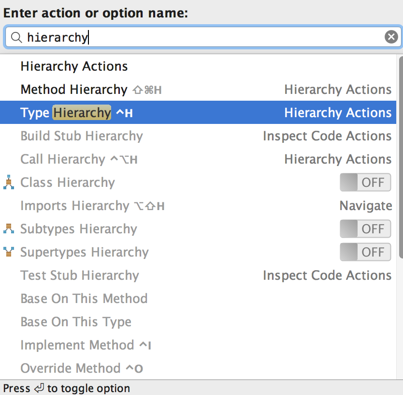
Task: Clear the search field text
Action: click(x=391, y=37)
